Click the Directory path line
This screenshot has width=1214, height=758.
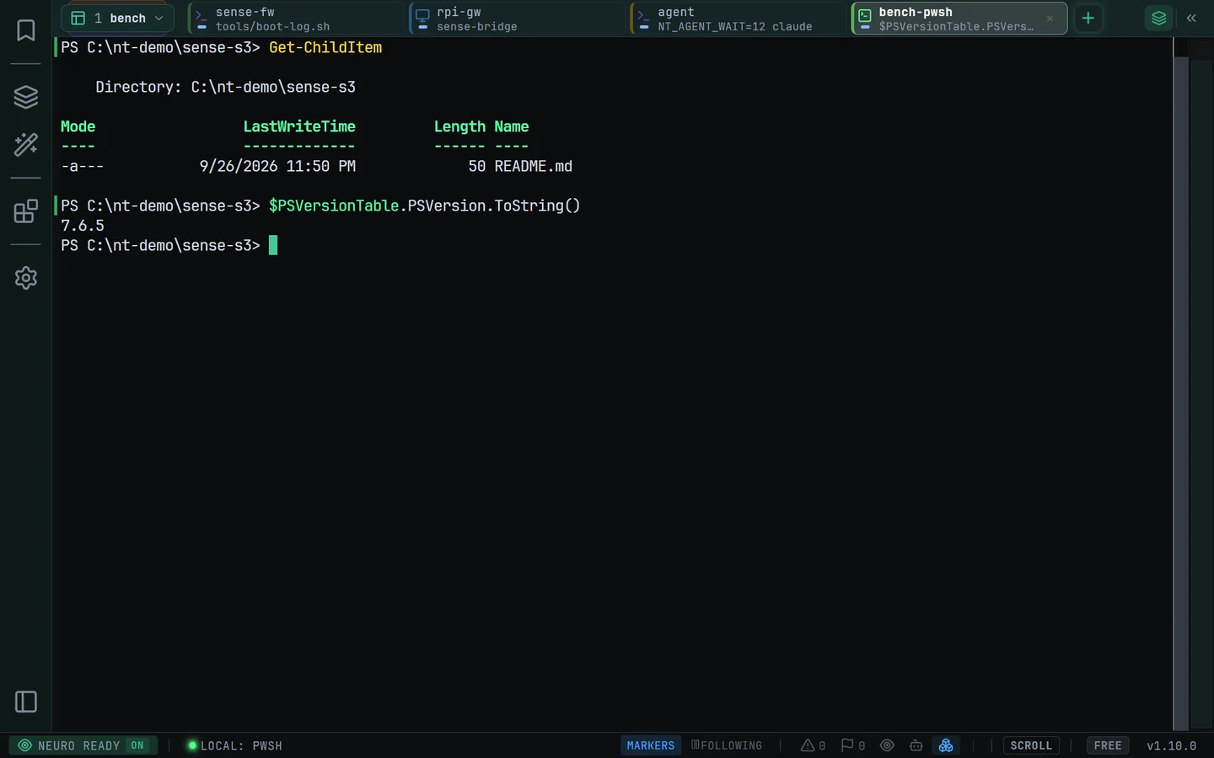(x=225, y=88)
